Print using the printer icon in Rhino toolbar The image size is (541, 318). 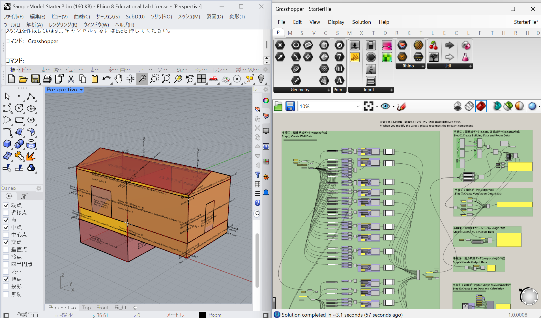point(47,79)
